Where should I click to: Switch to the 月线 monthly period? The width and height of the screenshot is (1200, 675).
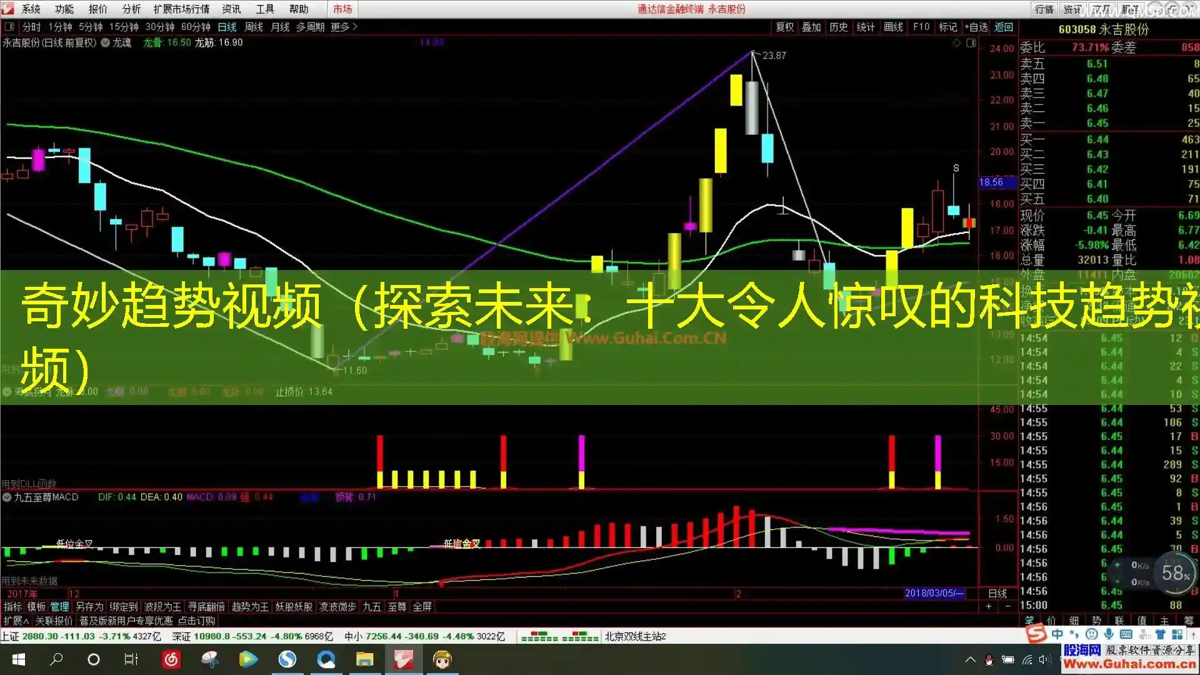[280, 27]
